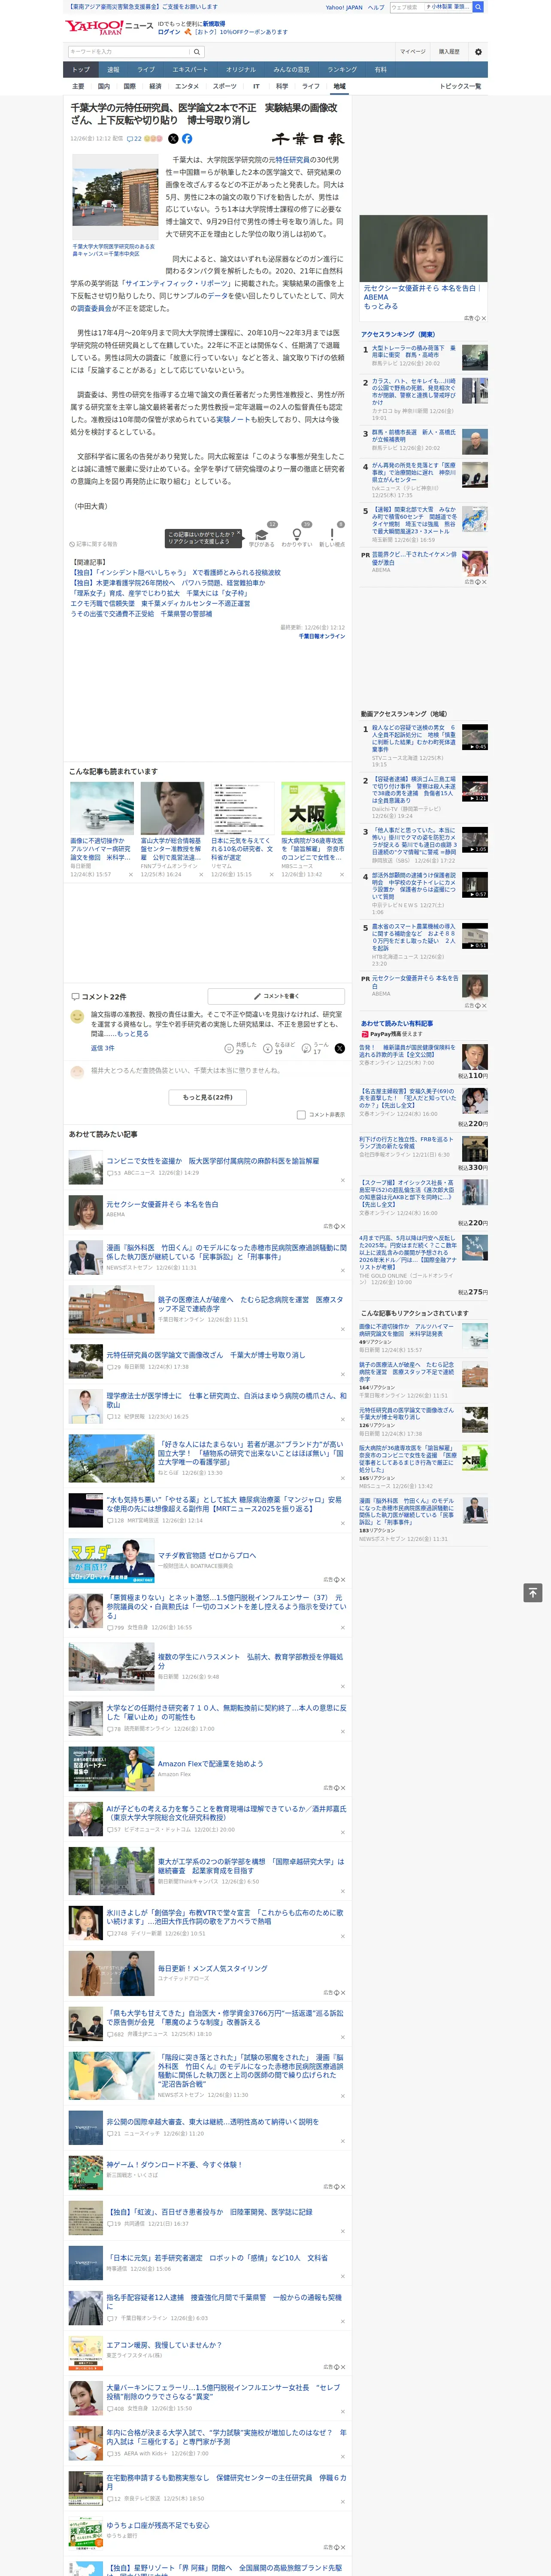Screen dimensions: 551x2576
Task: Click the Yahoo! JAPAN News logo
Action: click(109, 27)
